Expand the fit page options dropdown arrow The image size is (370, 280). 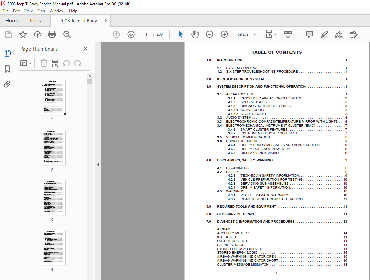(275, 34)
